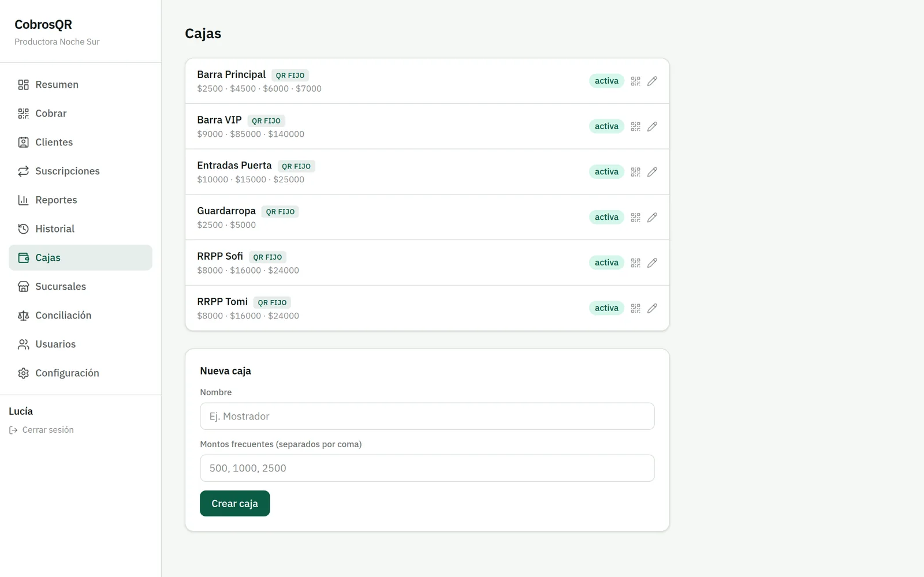This screenshot has width=924, height=577.
Task: Click the Crear caja button
Action: click(x=234, y=504)
